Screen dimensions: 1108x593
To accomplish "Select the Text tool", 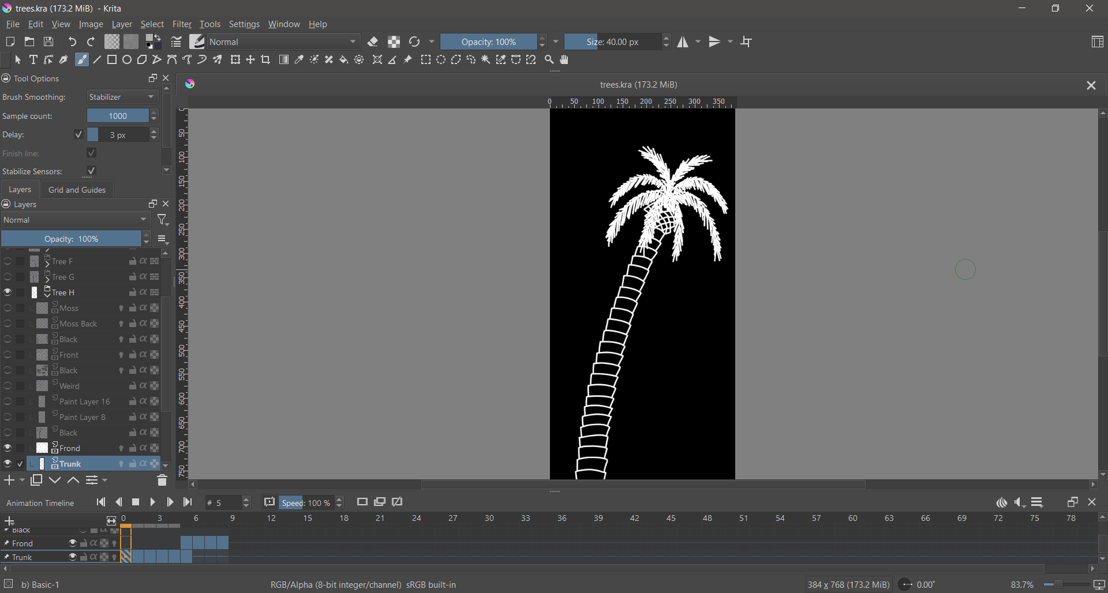I will click(33, 60).
